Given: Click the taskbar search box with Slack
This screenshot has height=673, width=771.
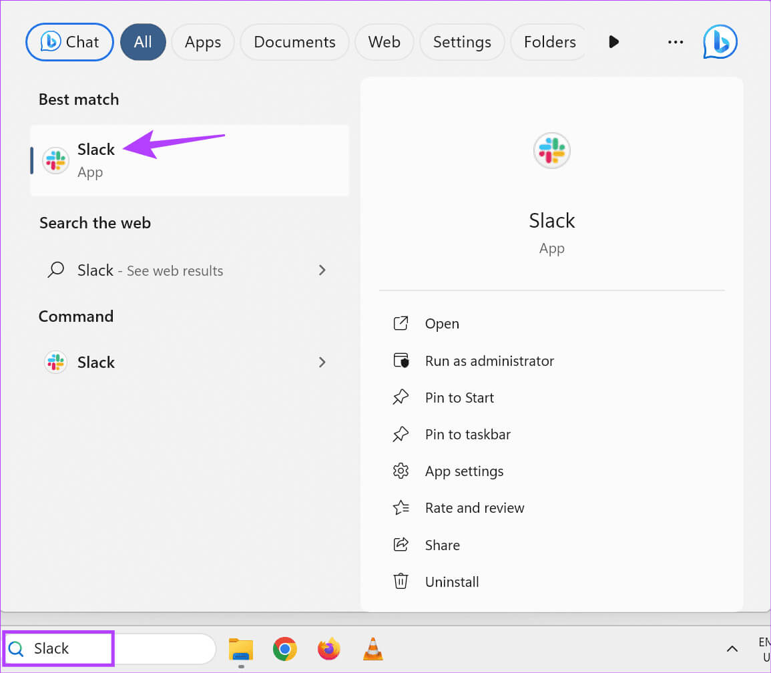Looking at the screenshot, I should 110,649.
